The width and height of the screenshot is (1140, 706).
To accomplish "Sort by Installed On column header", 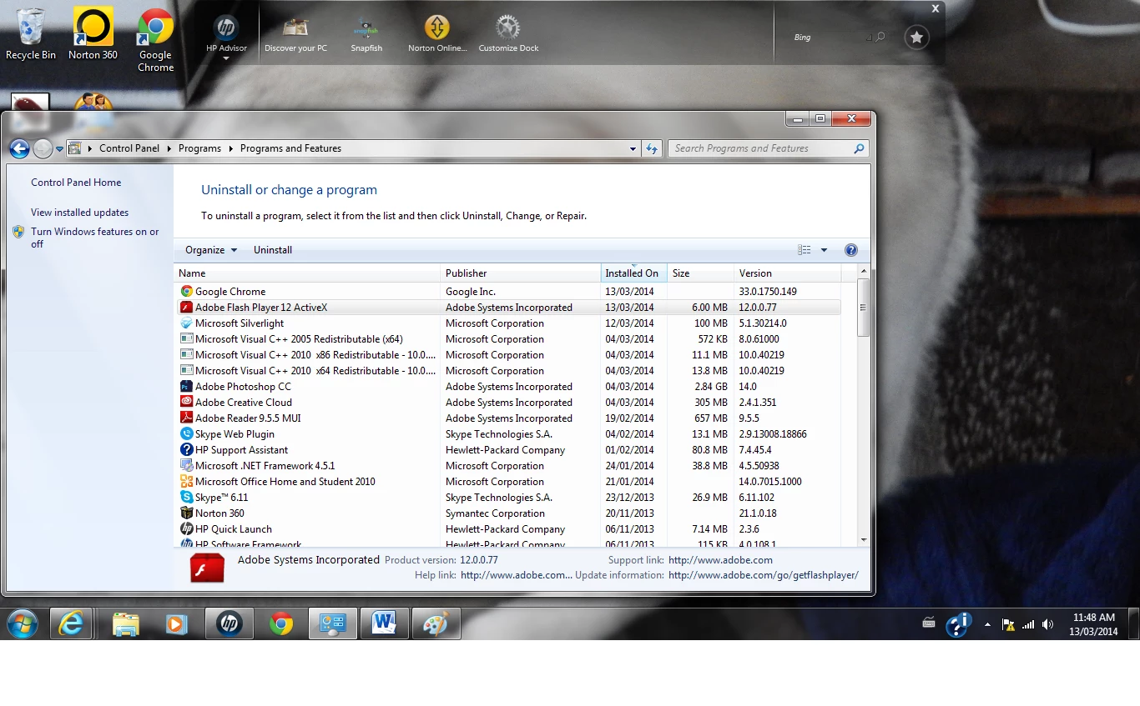I will 634,273.
